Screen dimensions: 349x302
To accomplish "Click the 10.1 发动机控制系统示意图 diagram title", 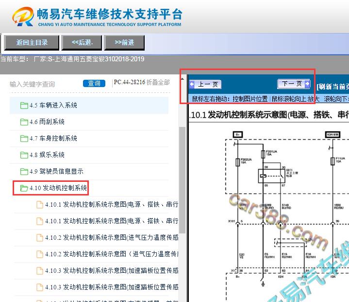I will point(269,115).
